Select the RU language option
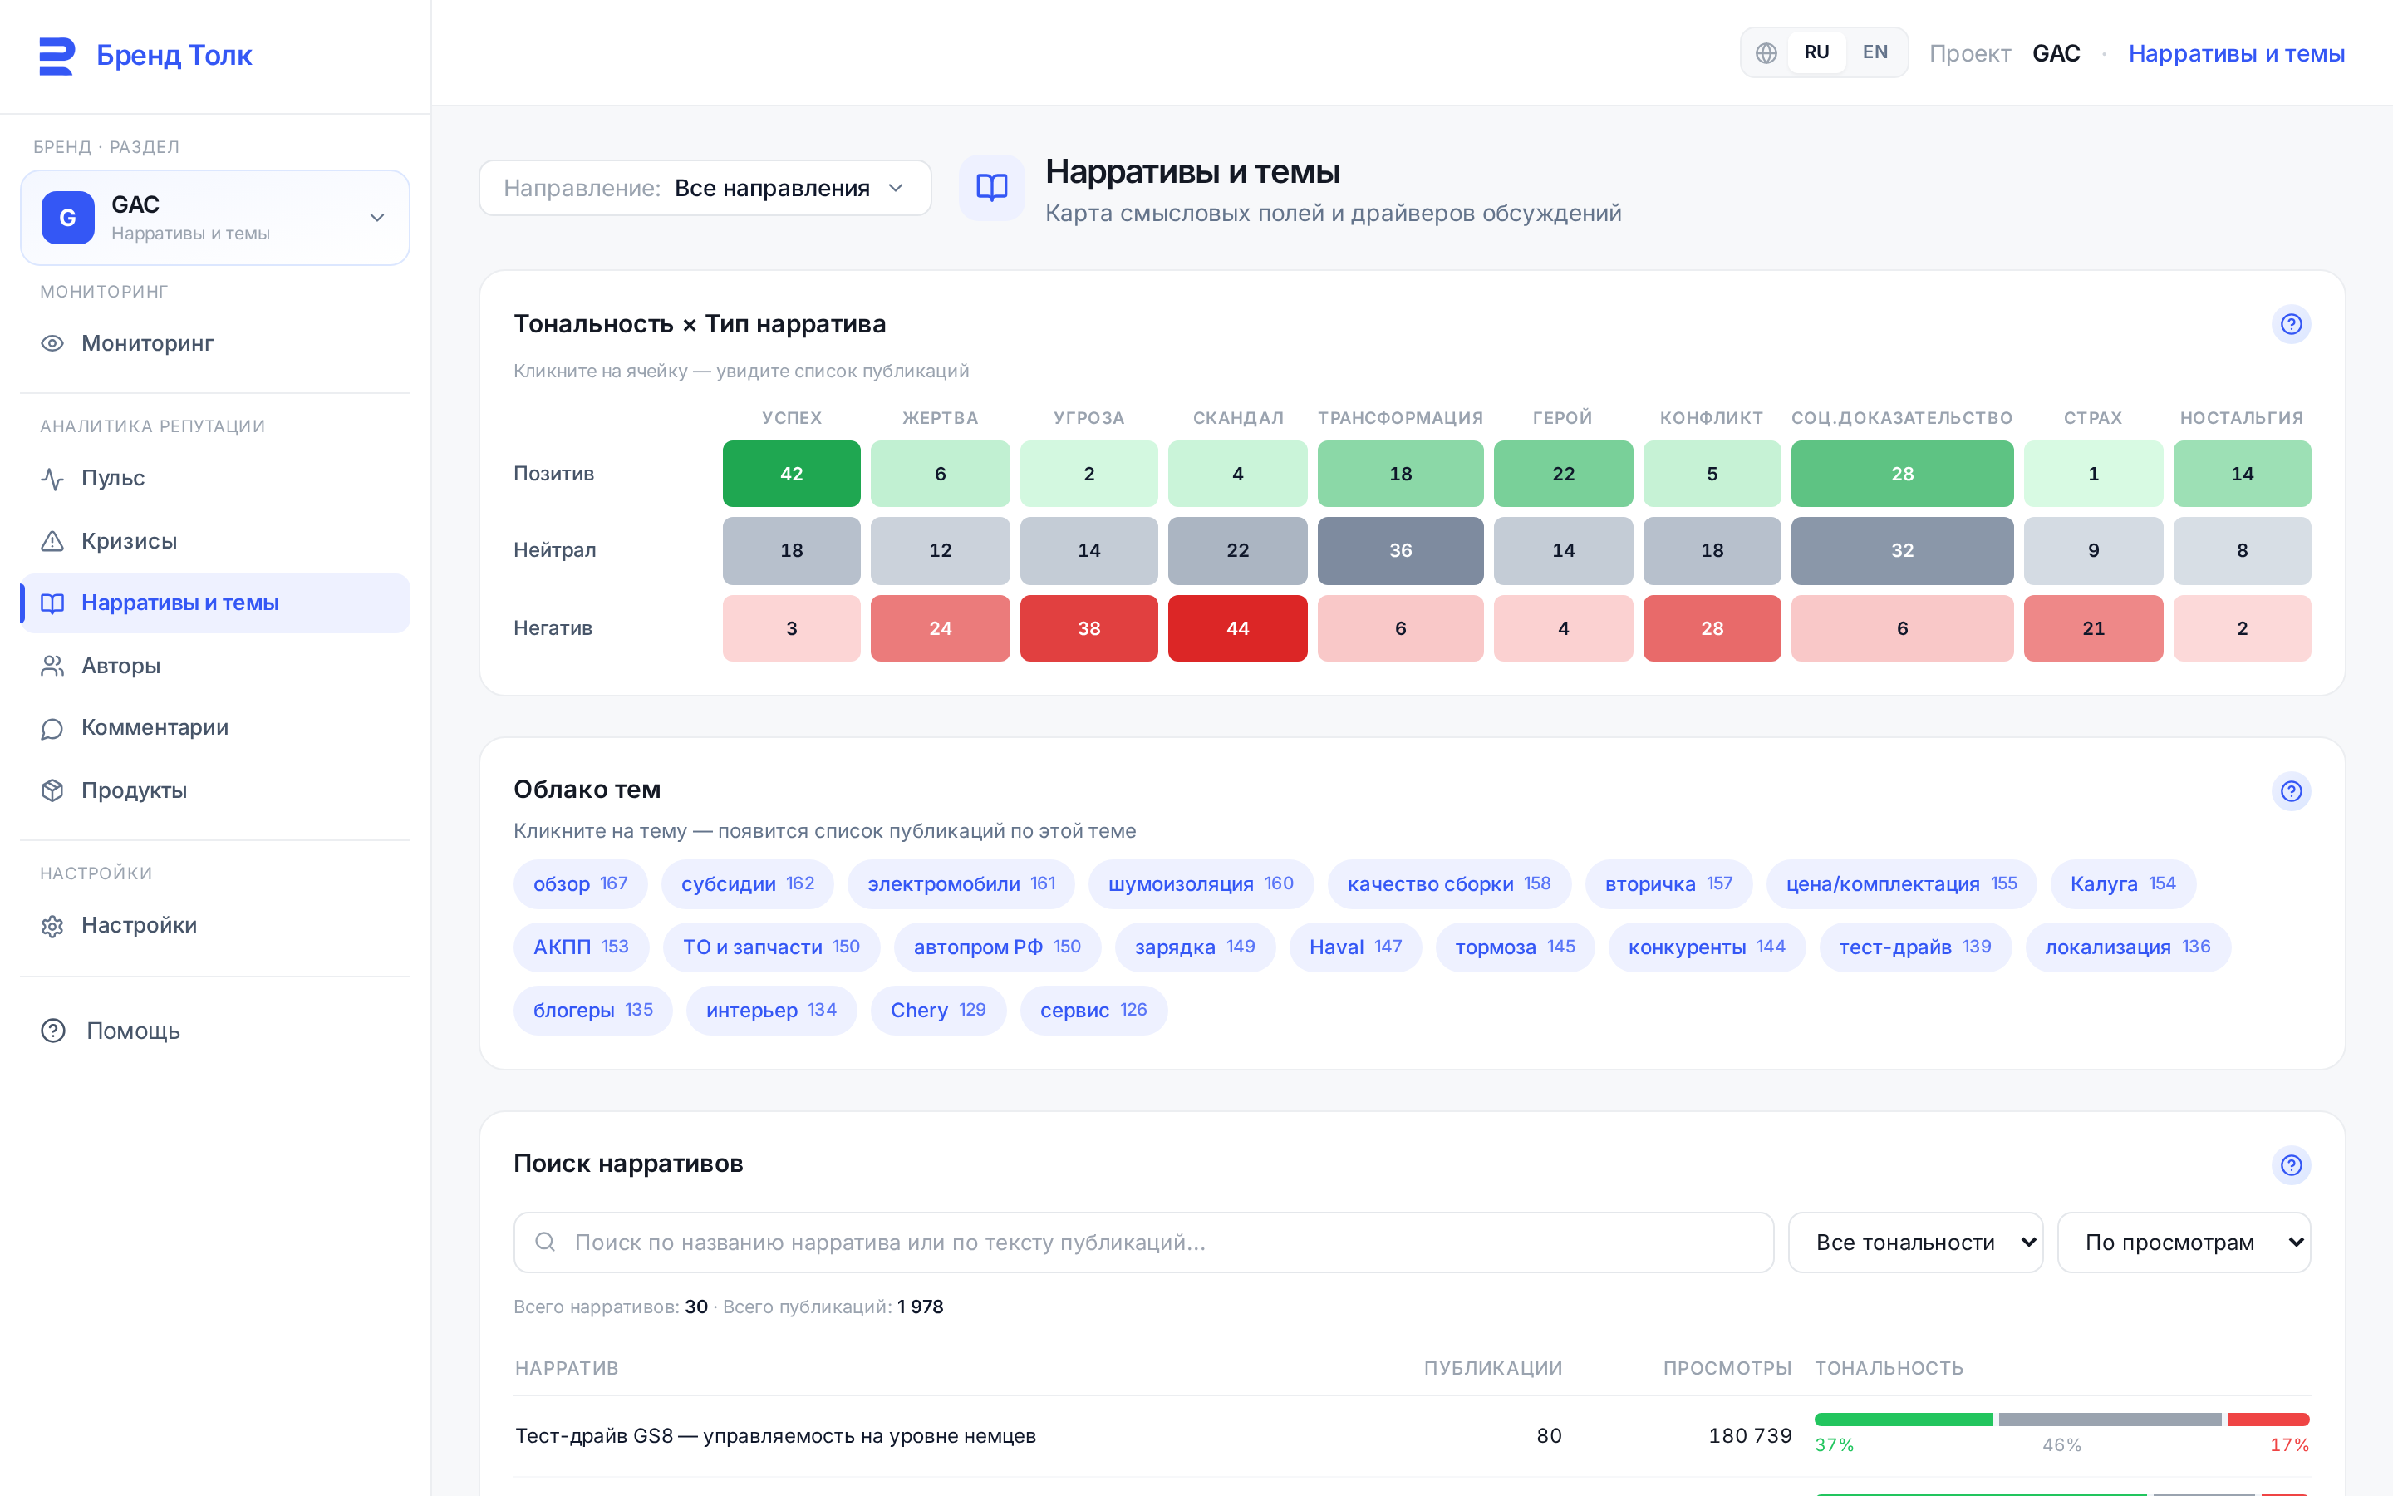2393x1496 pixels. point(1816,52)
